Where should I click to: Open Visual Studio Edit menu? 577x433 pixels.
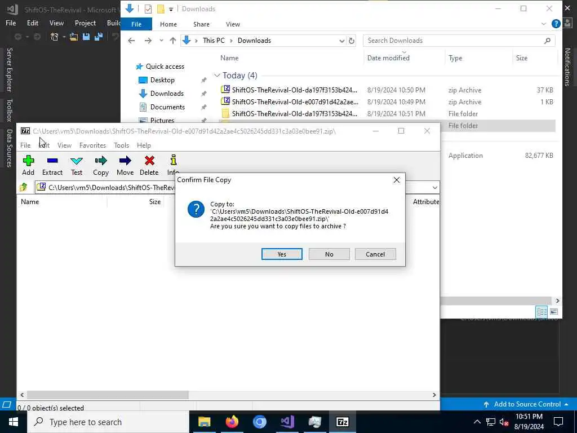pos(32,23)
